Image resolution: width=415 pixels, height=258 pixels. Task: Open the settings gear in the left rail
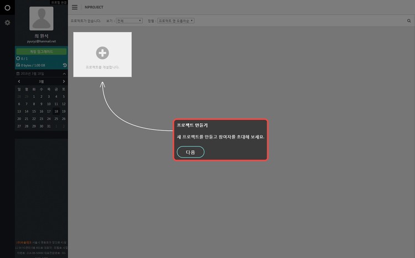[x=7, y=23]
